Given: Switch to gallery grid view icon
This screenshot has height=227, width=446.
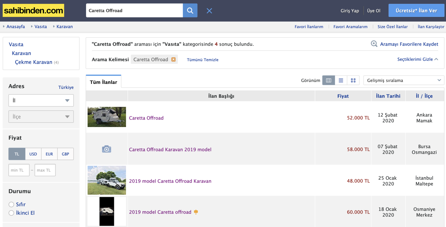Looking at the screenshot, I should pos(353,80).
